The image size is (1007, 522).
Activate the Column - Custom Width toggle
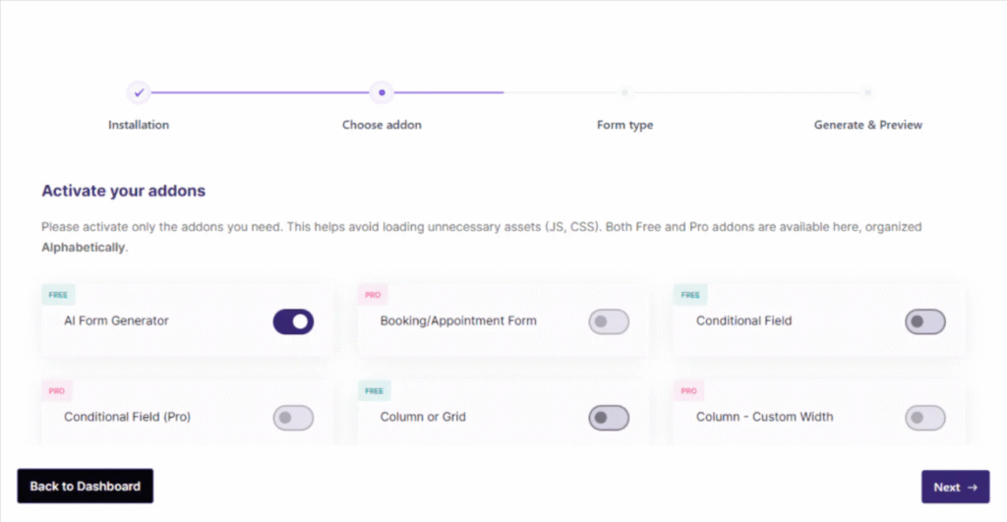(x=925, y=418)
